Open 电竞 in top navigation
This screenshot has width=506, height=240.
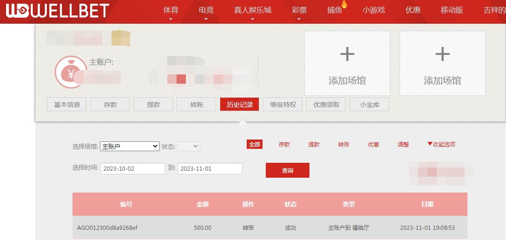206,10
